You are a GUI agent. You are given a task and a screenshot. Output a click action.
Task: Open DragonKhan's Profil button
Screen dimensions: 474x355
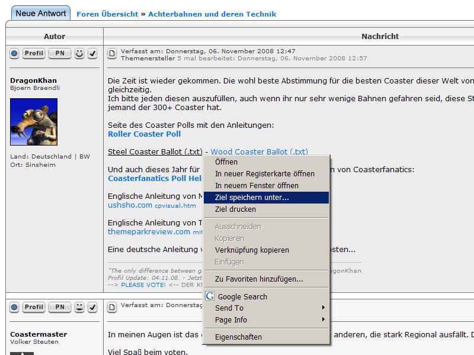tap(34, 54)
